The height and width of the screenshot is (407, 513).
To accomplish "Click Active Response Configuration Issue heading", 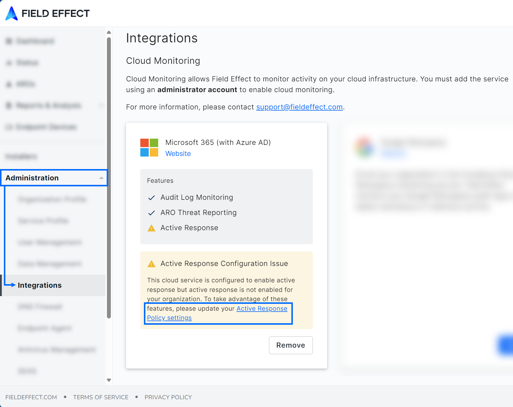I will [x=224, y=264].
